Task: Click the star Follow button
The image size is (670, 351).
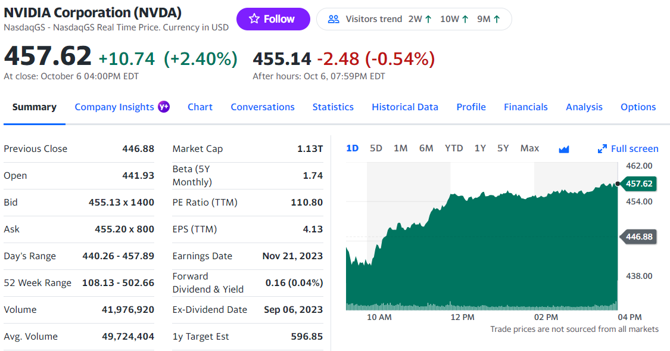Action: 273,19
